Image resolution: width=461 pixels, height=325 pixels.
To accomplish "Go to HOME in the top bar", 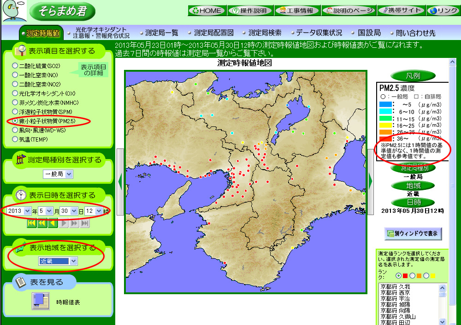I will click(x=207, y=11).
